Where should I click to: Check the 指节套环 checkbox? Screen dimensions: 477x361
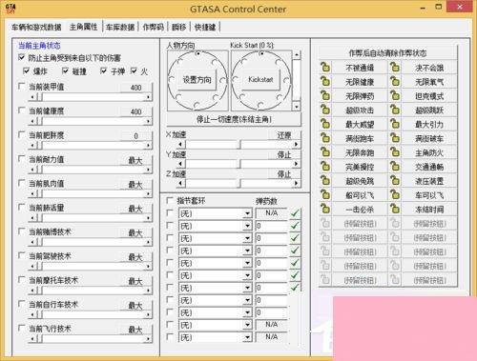pyautogui.click(x=170, y=201)
